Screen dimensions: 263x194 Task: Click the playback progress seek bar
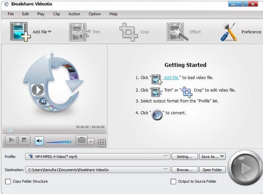[54, 131]
